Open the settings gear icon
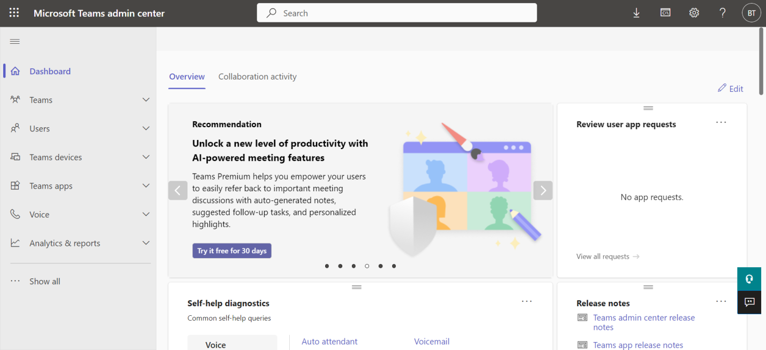The height and width of the screenshot is (350, 766). (694, 13)
